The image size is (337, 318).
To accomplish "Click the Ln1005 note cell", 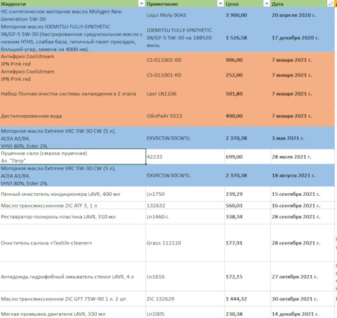I will click(x=185, y=312).
